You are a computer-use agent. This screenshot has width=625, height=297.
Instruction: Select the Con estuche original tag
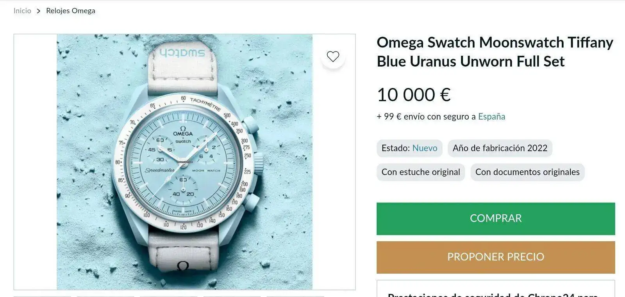click(x=421, y=172)
